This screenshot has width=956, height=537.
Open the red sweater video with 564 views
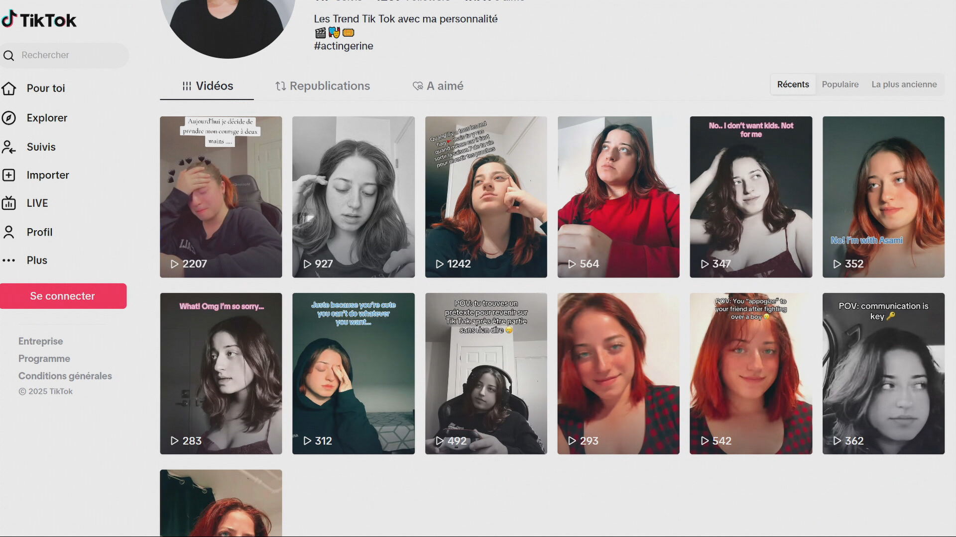(618, 197)
